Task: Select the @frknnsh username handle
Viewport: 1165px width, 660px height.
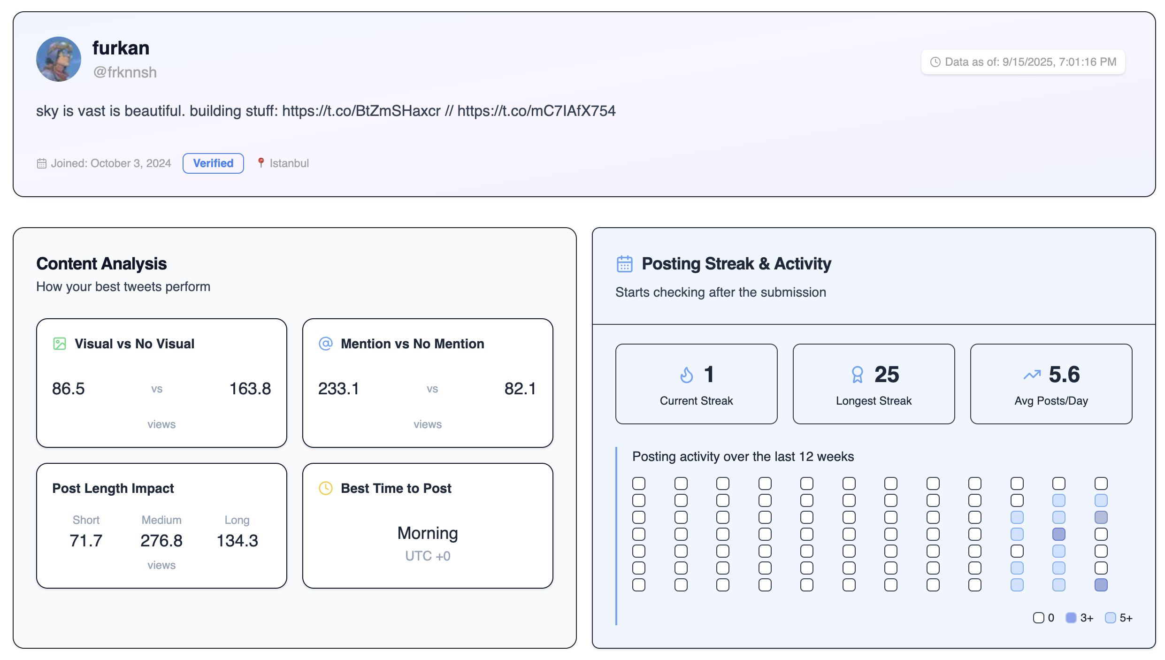Action: 125,72
